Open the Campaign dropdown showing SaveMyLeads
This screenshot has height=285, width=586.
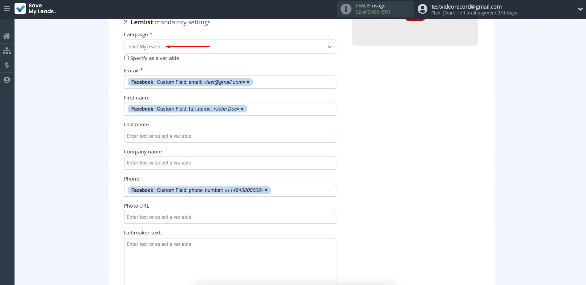230,47
